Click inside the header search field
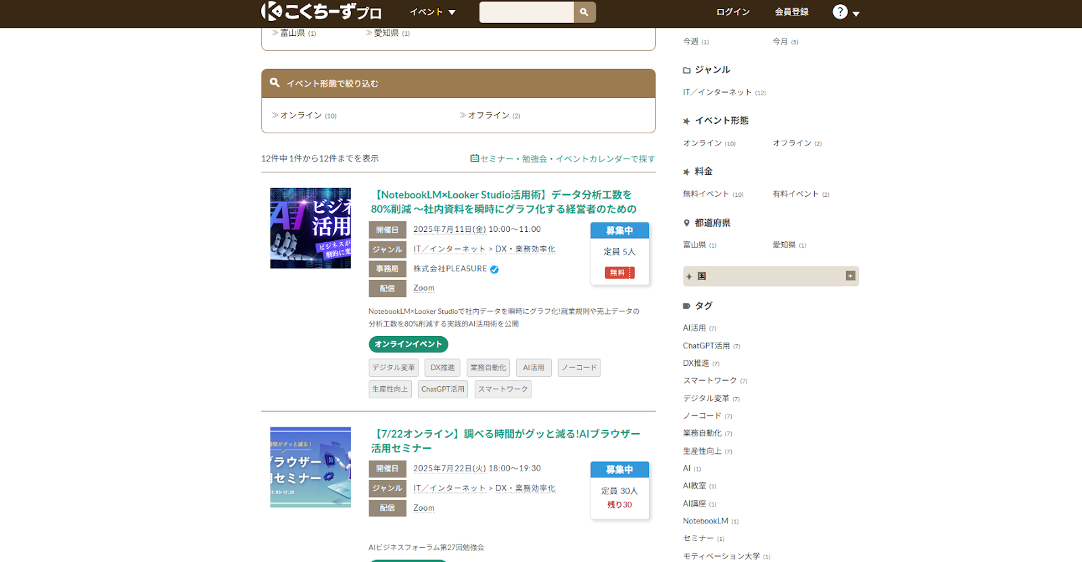 pyautogui.click(x=526, y=12)
